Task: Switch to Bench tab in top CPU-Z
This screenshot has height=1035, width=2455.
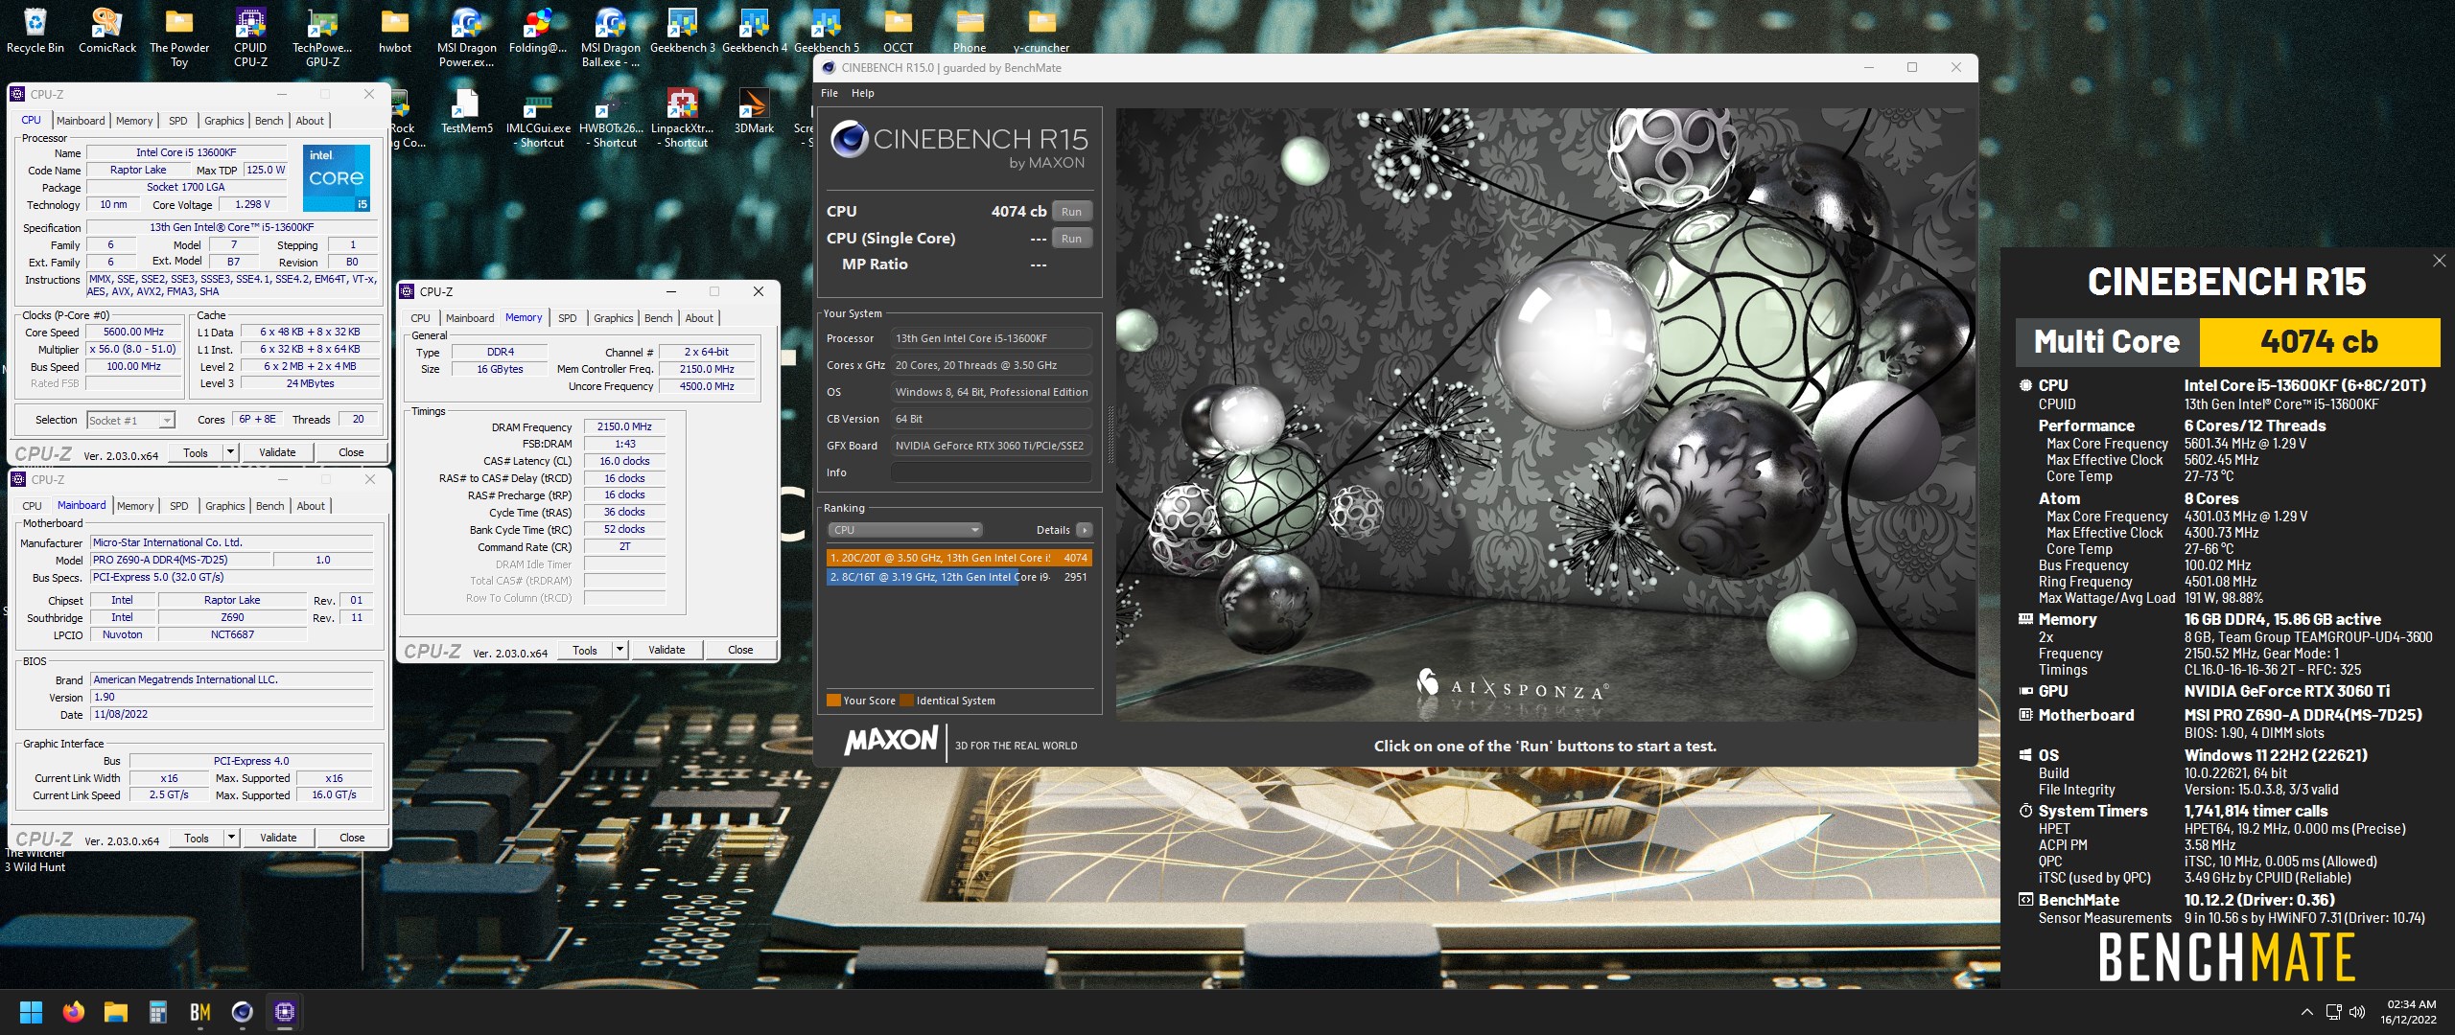Action: click(x=269, y=121)
